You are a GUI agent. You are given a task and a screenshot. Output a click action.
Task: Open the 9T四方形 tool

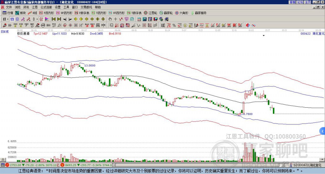[116, 13]
